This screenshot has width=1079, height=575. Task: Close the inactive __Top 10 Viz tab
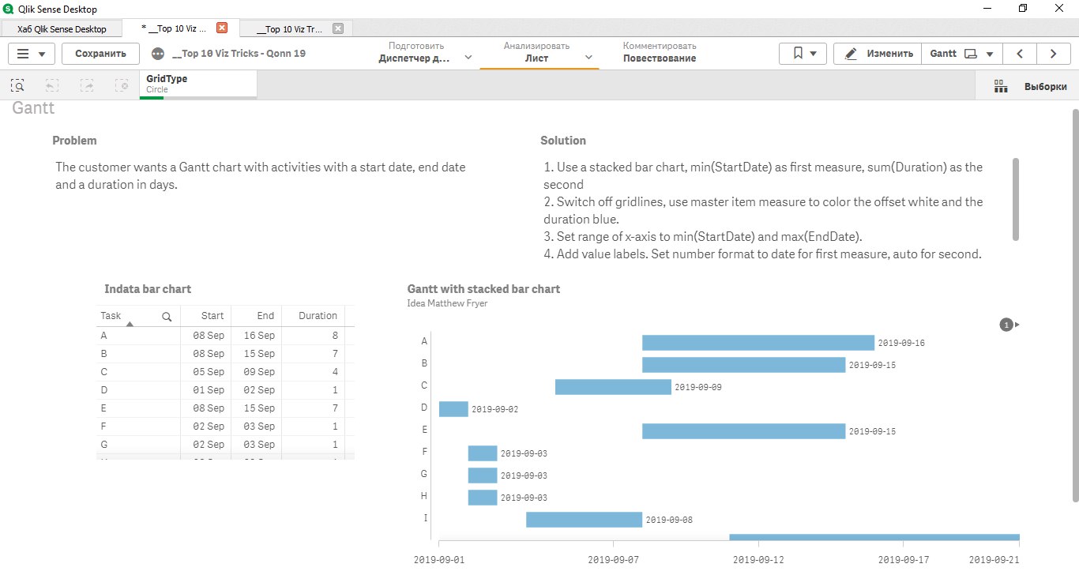(338, 28)
